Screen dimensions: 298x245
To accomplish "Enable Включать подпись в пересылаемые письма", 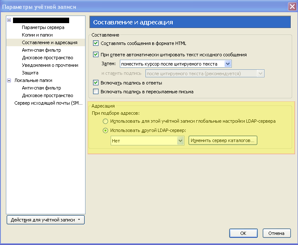I will 96,92.
